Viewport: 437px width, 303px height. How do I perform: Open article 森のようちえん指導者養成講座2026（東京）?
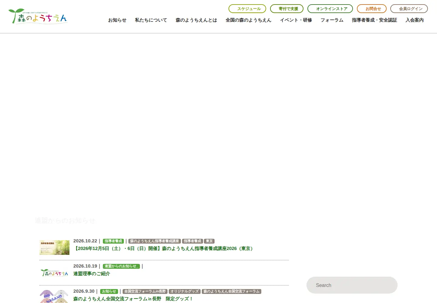tap(164, 248)
